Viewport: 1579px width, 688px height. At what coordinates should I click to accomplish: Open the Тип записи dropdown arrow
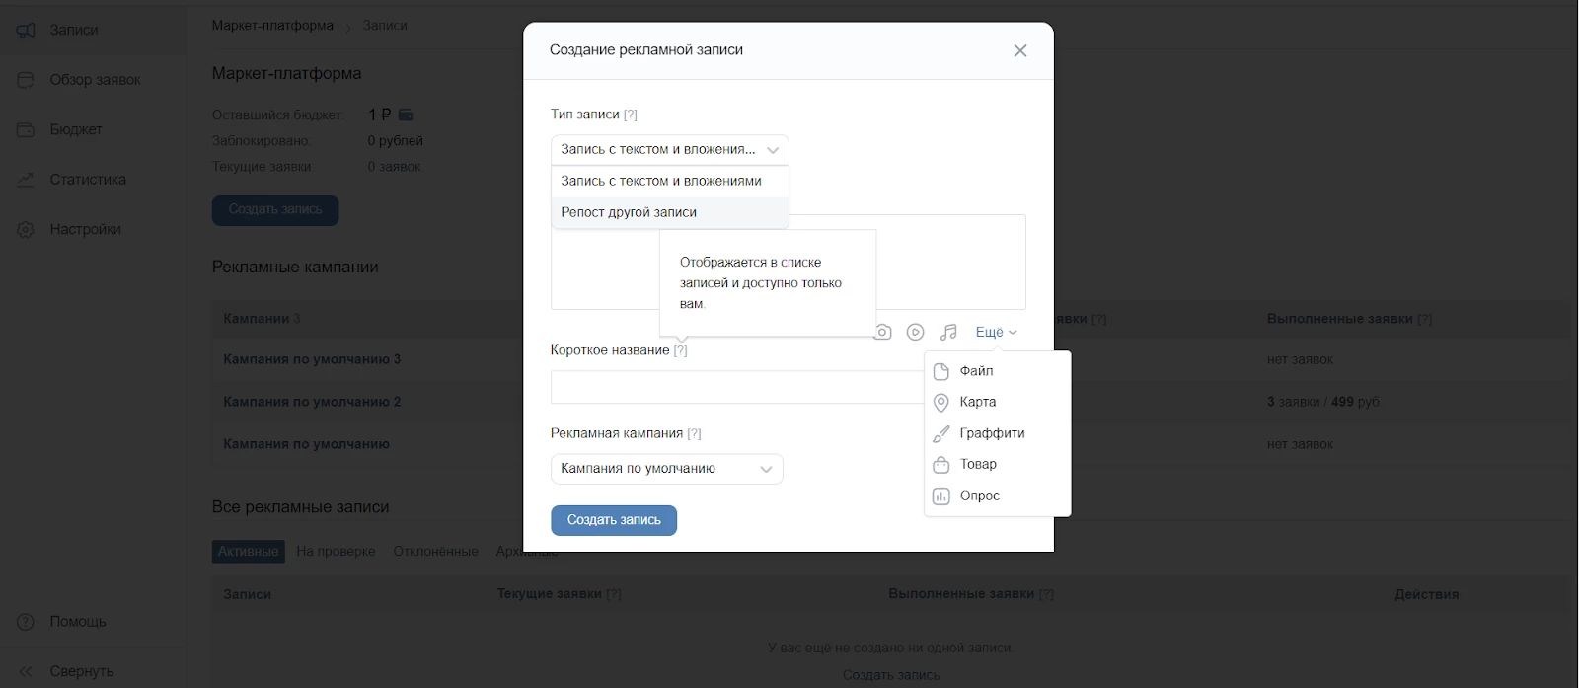click(773, 150)
